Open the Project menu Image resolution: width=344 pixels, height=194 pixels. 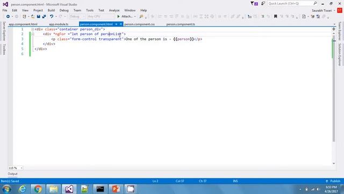[x=38, y=10]
